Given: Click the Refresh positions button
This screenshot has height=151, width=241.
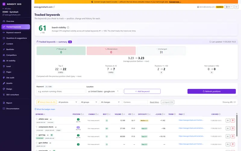Looking at the screenshot, I should [x=211, y=92].
